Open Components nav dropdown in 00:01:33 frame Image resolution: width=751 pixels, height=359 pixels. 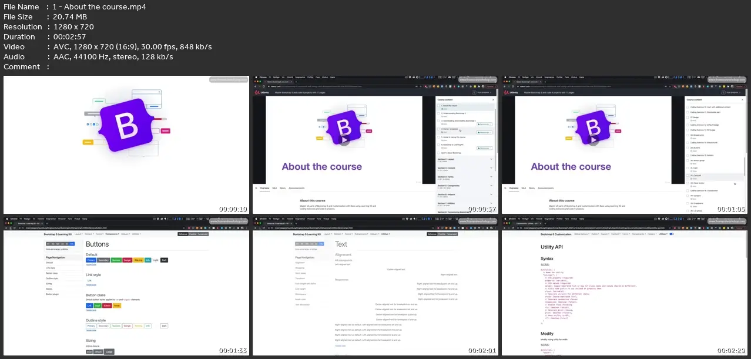112,234
